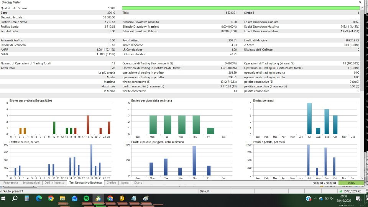
Task: Click the Simboli label
Action: click(249, 13)
